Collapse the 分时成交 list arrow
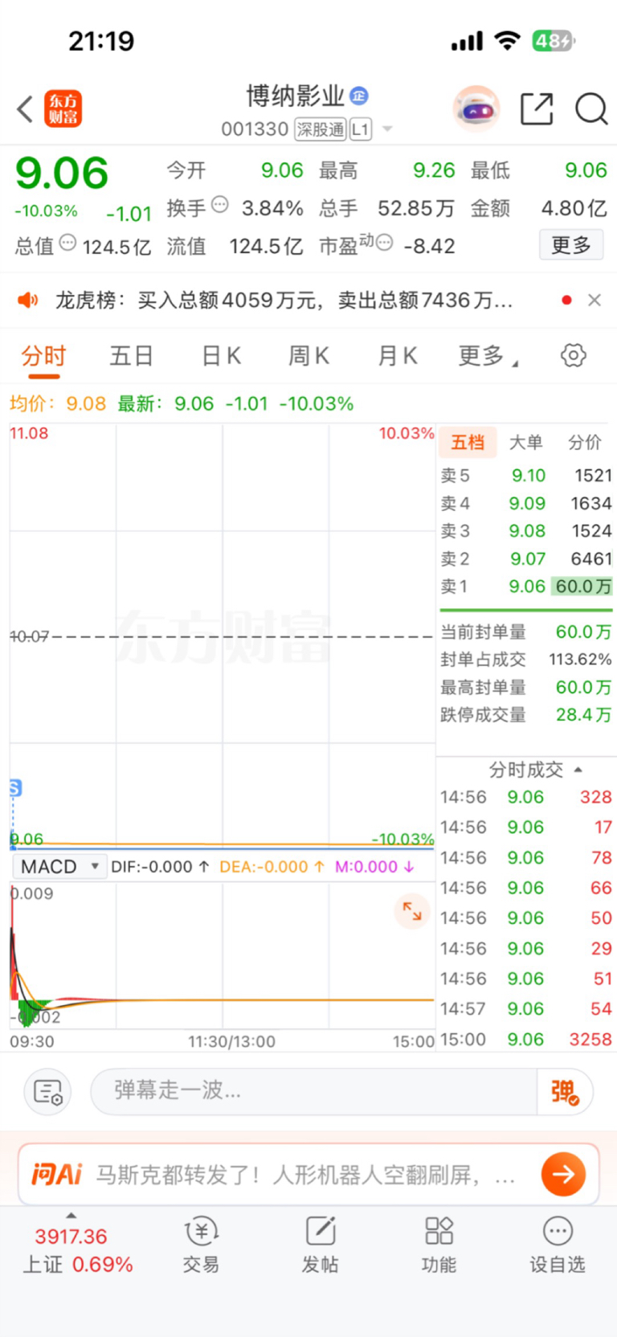The height and width of the screenshot is (1337, 617). pyautogui.click(x=578, y=770)
